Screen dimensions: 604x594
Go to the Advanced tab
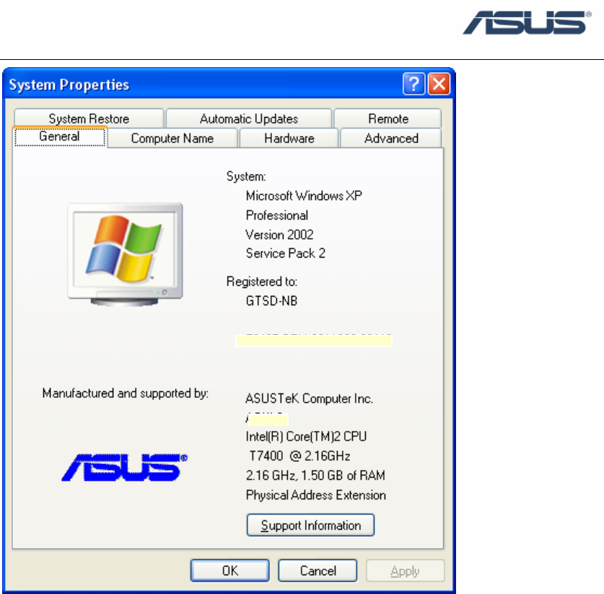391,138
